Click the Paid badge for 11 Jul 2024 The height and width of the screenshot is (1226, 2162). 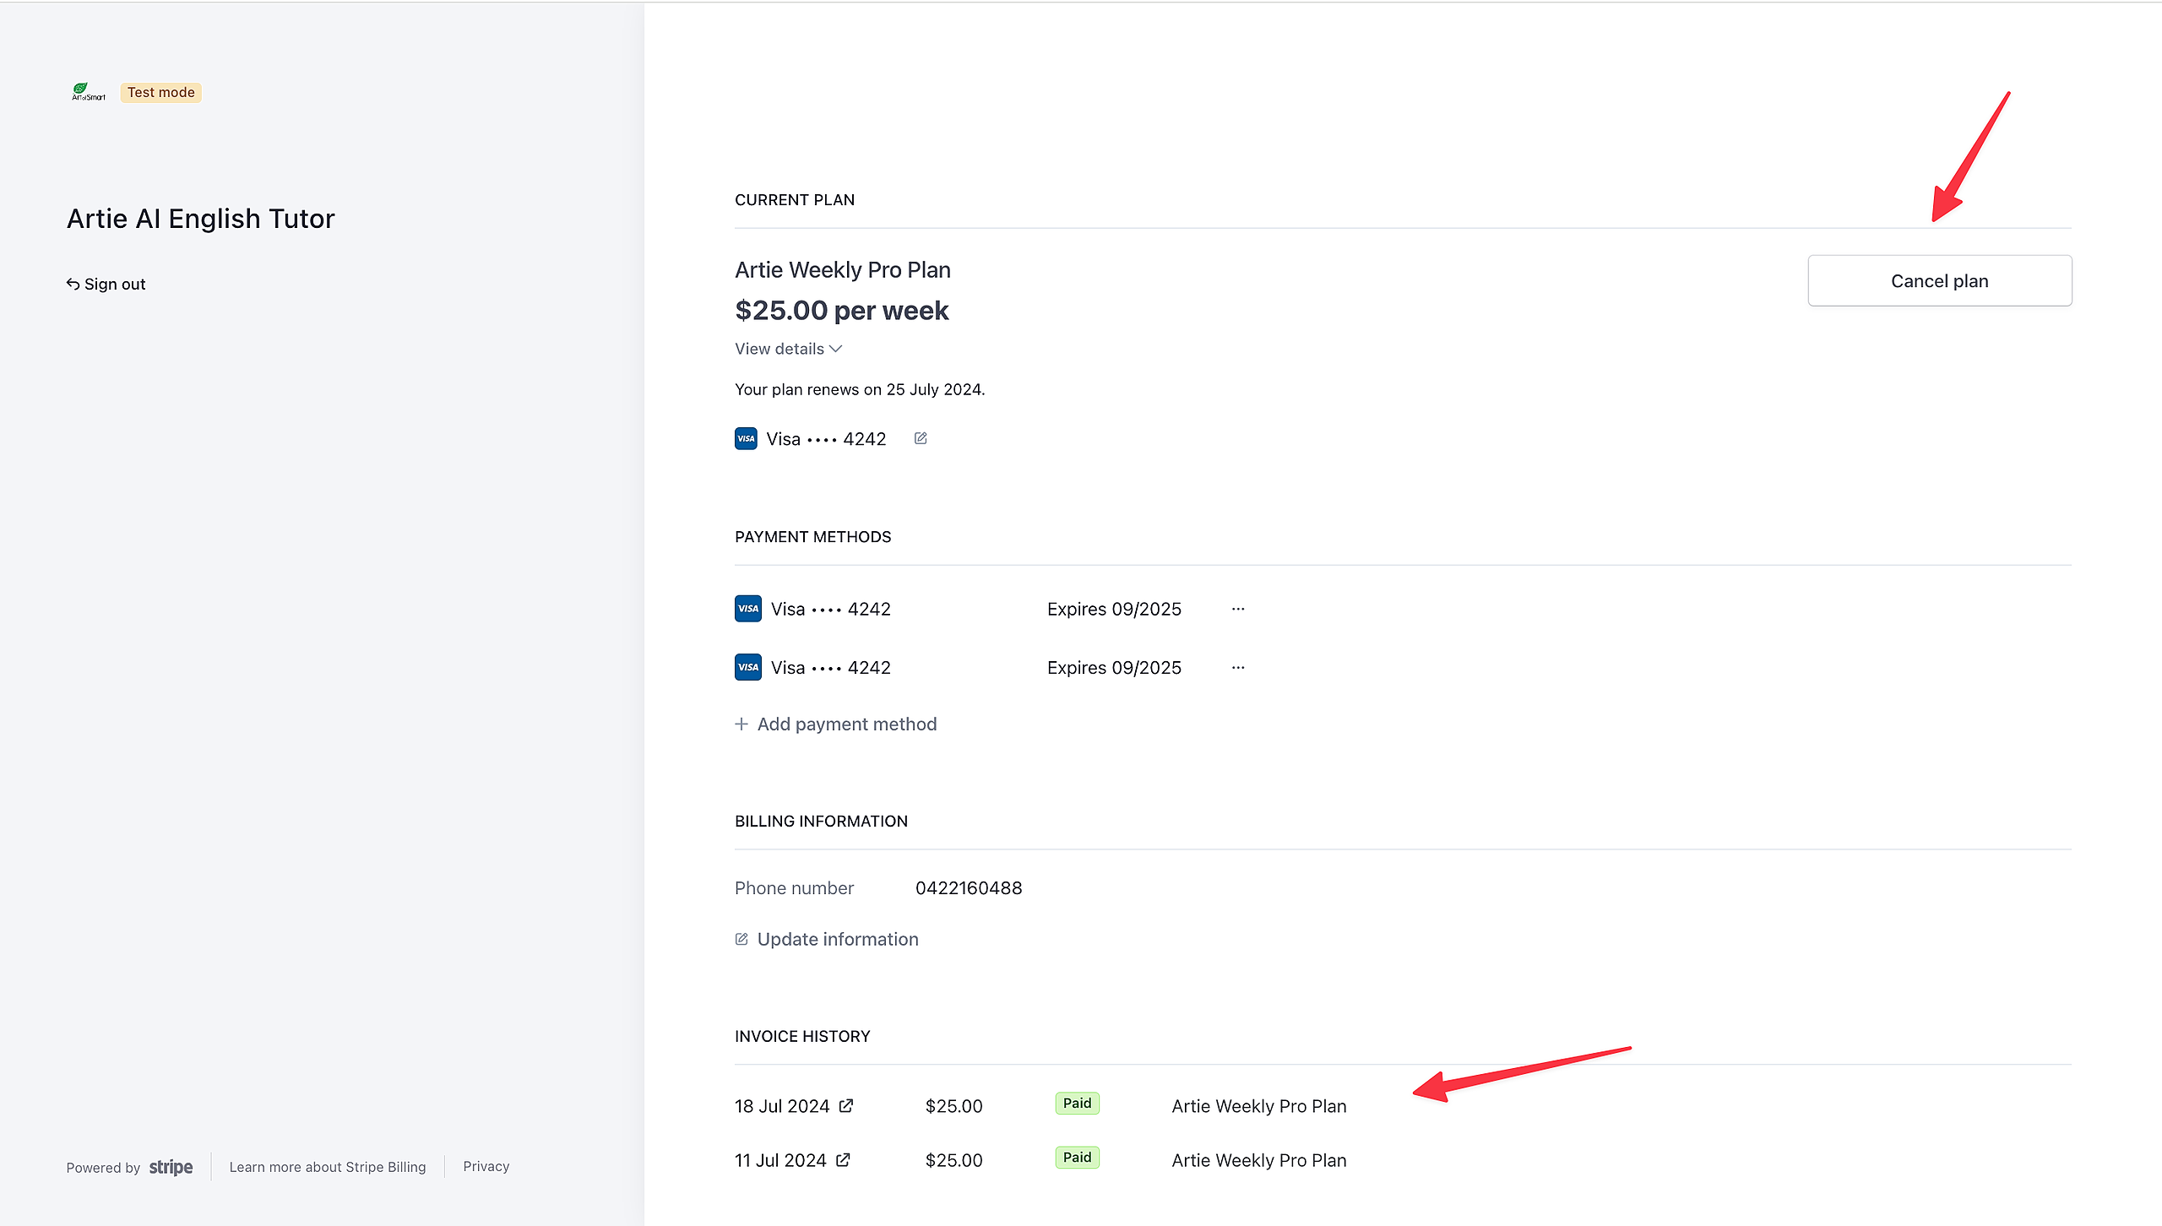[1078, 1157]
